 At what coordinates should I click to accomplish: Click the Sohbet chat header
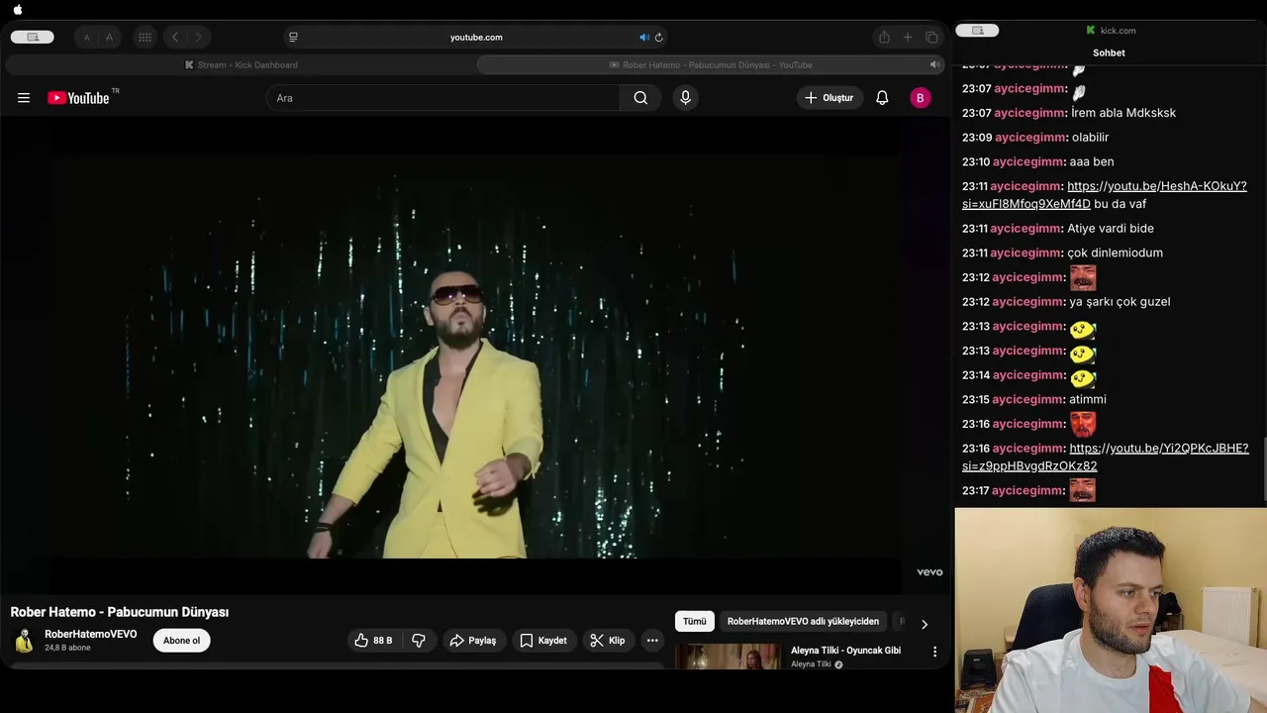1109,52
